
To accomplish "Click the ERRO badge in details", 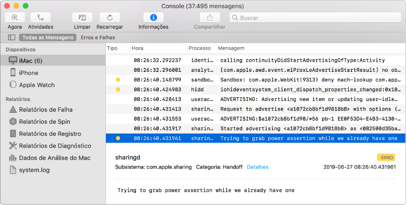I will (x=386, y=157).
